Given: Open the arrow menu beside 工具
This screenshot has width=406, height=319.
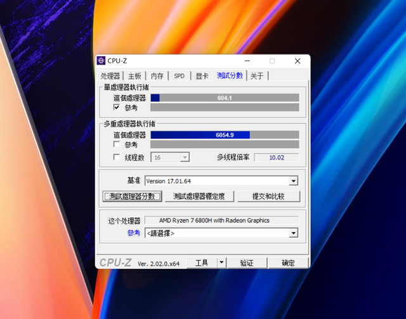Looking at the screenshot, I should [x=221, y=263].
